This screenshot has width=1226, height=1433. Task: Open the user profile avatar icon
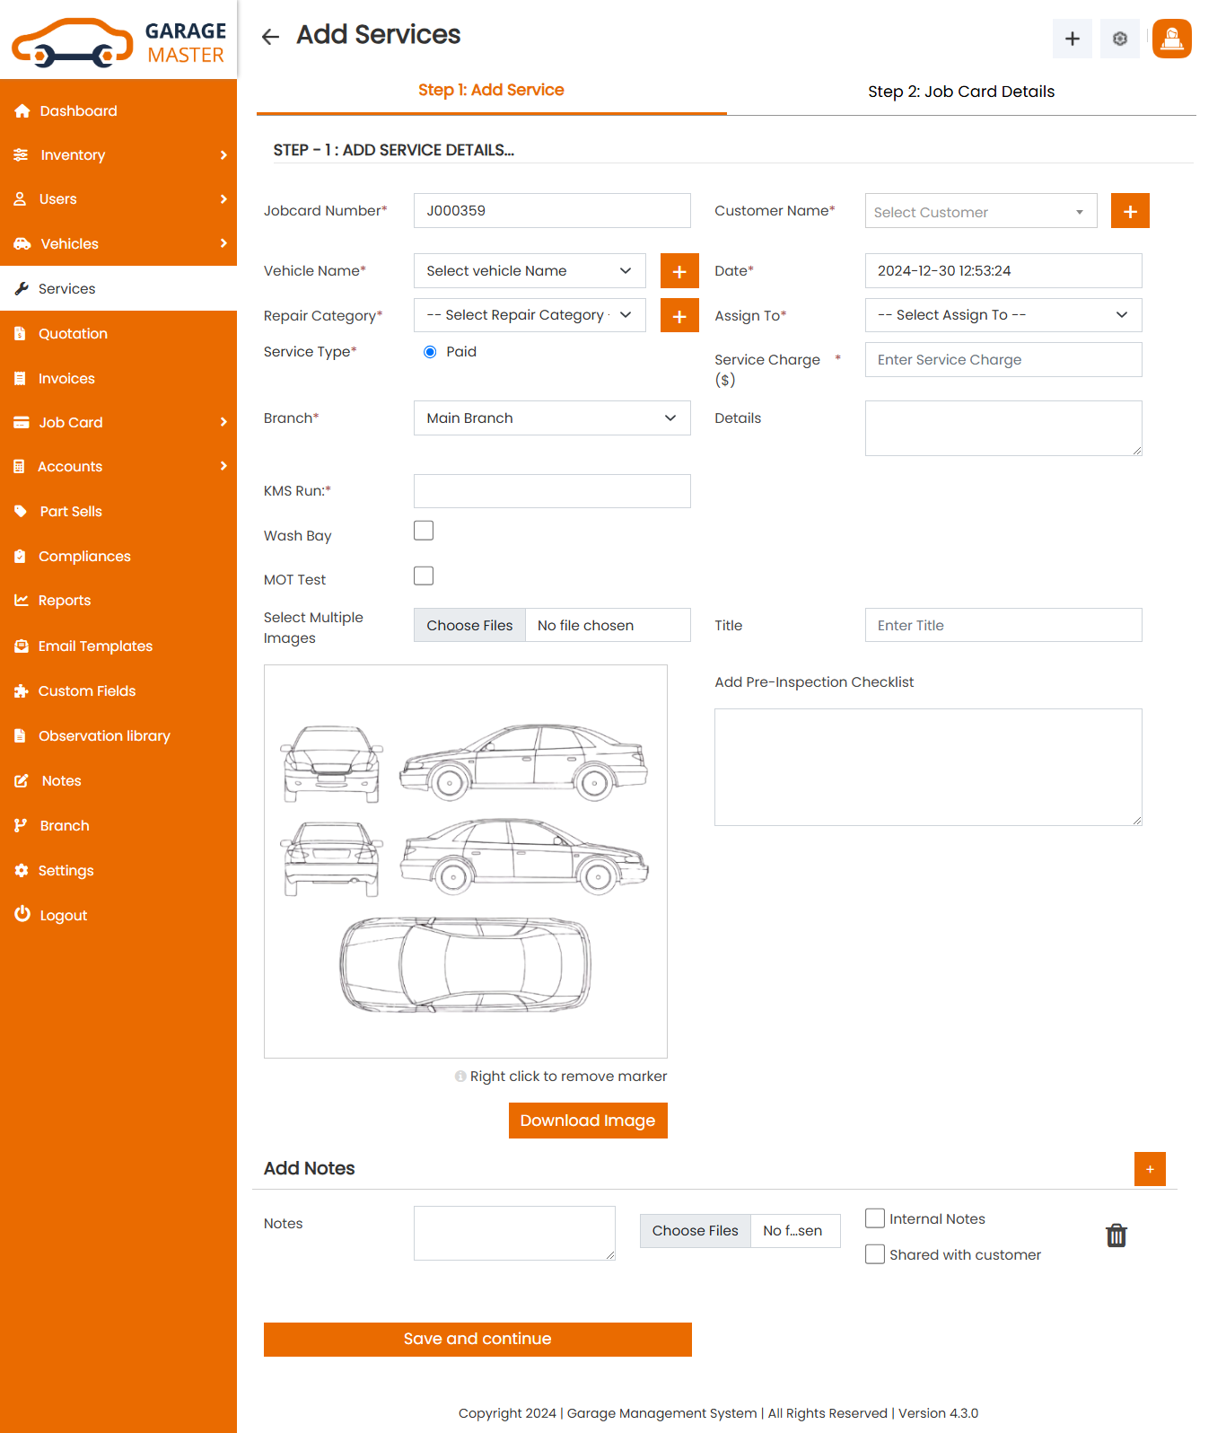pos(1171,39)
